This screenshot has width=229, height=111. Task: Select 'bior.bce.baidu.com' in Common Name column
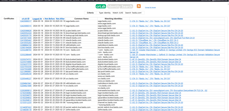point(74,48)
